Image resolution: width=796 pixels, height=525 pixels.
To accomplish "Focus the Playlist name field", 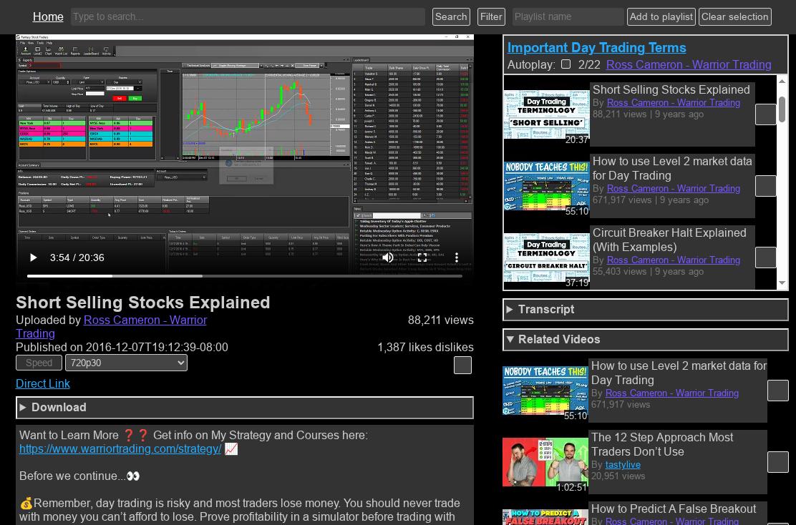I will click(x=568, y=16).
